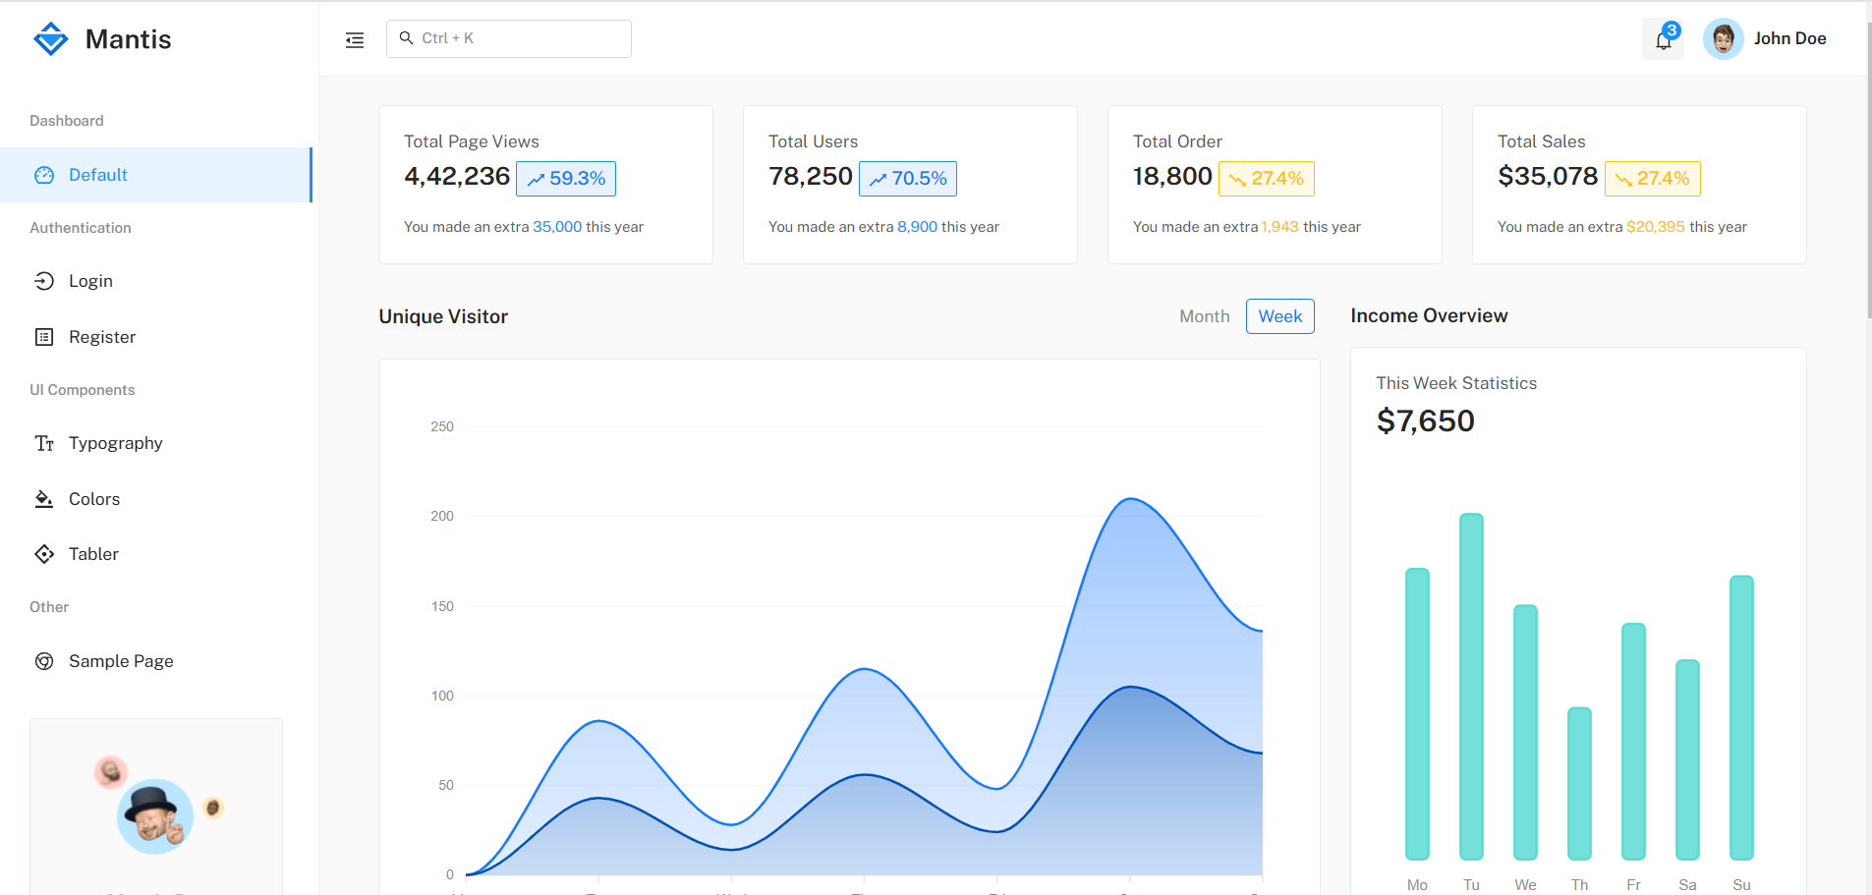
Task: Click the rising trend icon in 70.5% badge
Action: pos(878,179)
